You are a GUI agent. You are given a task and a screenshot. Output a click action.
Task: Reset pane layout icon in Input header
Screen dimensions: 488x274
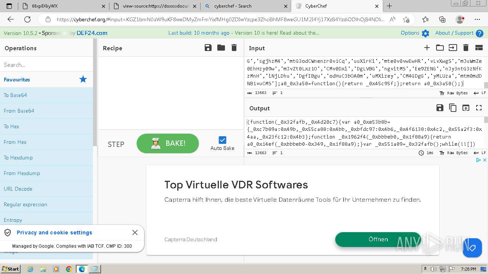(479, 48)
